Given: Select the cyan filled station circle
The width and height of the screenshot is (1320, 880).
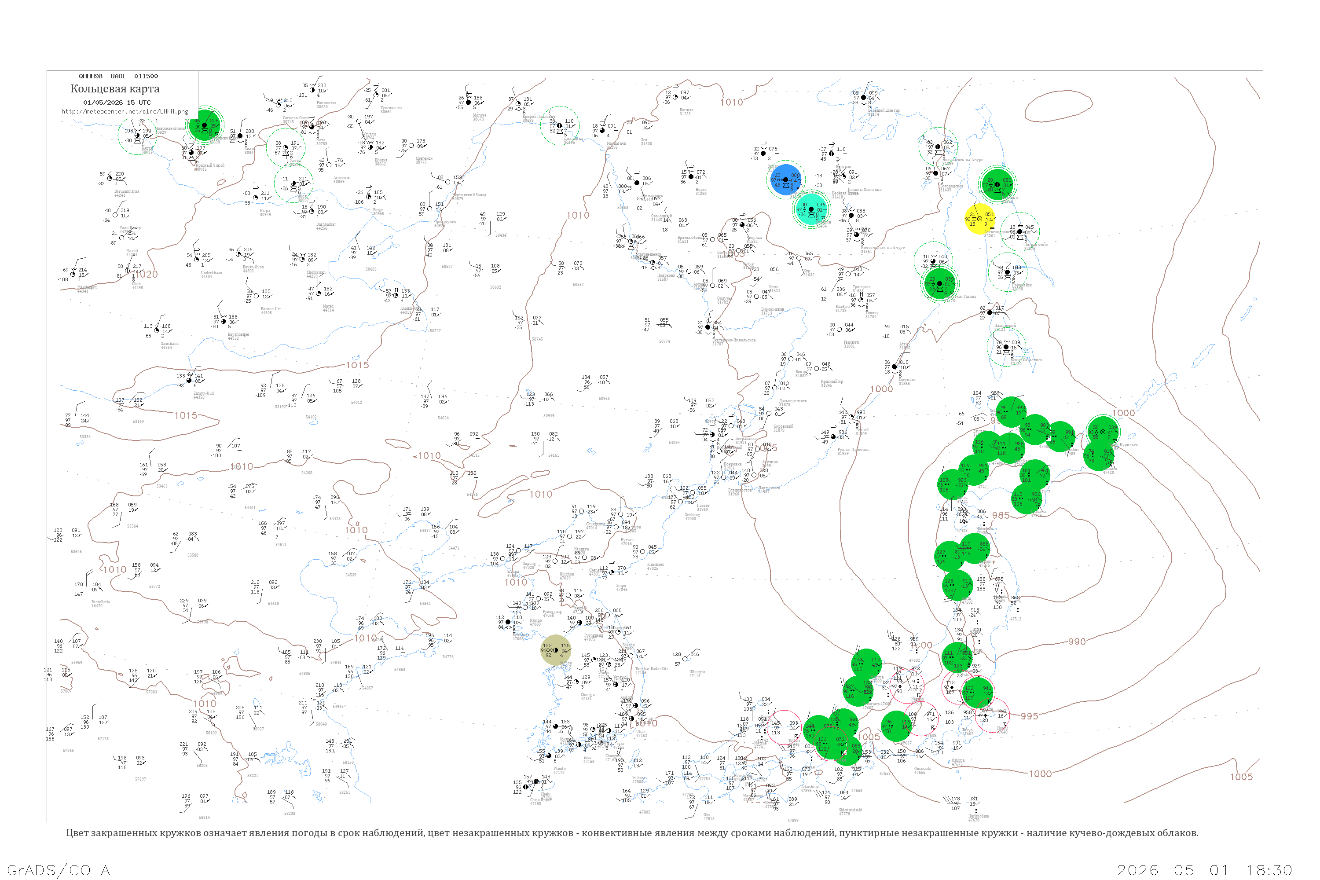Looking at the screenshot, I should tap(811, 209).
